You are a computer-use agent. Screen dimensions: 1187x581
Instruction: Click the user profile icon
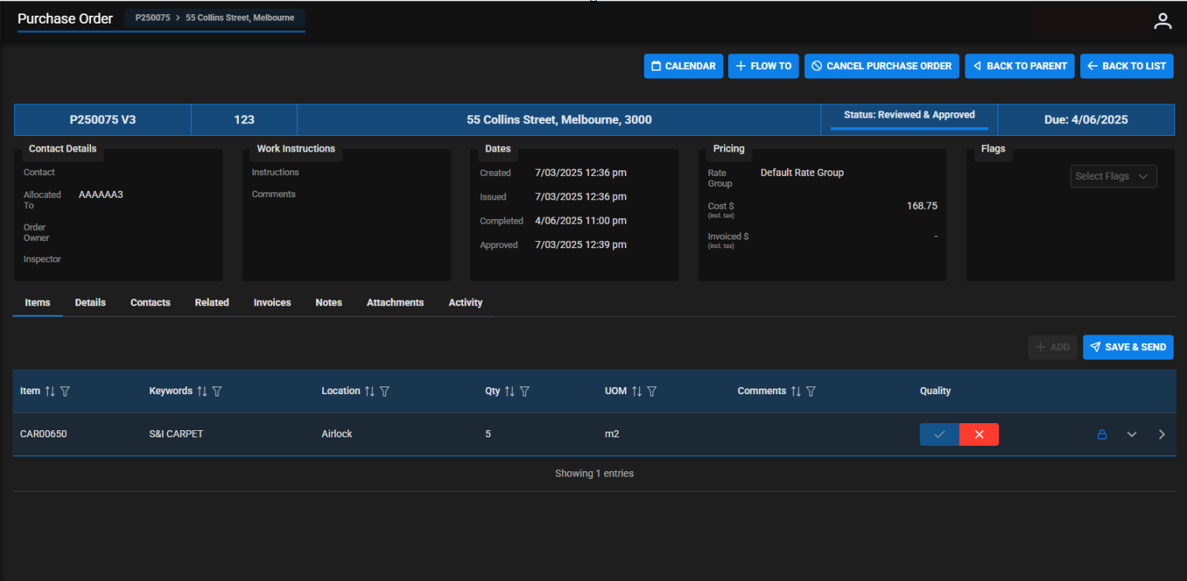(1162, 22)
